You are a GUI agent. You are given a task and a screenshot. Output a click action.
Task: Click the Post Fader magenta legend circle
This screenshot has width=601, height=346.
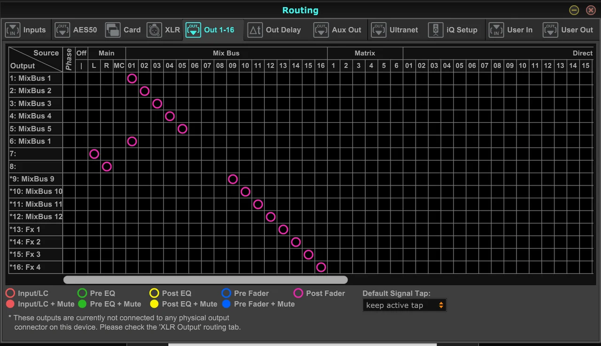coord(298,293)
